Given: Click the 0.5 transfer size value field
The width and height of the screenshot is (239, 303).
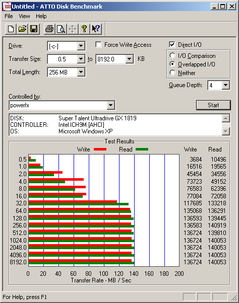Looking at the screenshot, I should click(x=63, y=59).
